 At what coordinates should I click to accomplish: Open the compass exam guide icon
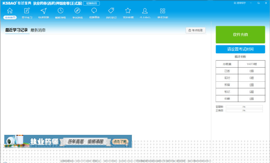tap(77, 11)
